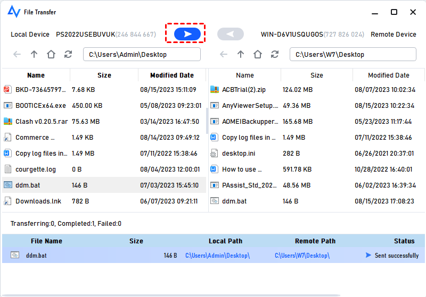
Task: Open home directory on remote device
Action: click(x=258, y=54)
